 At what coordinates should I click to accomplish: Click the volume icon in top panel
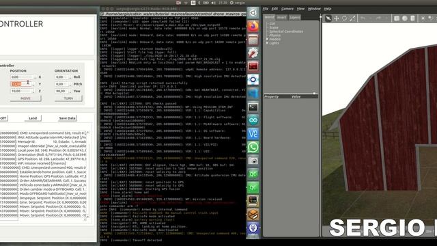click(x=213, y=3)
